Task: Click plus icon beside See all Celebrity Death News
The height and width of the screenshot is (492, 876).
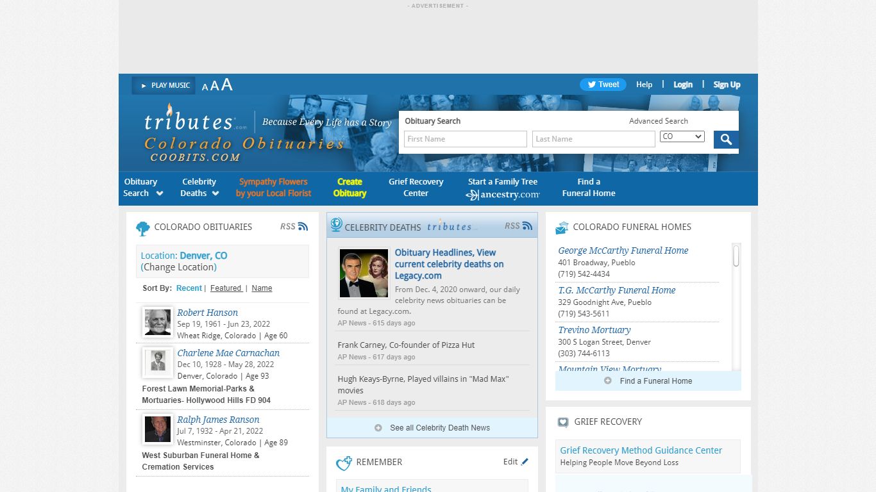Action: coord(378,427)
